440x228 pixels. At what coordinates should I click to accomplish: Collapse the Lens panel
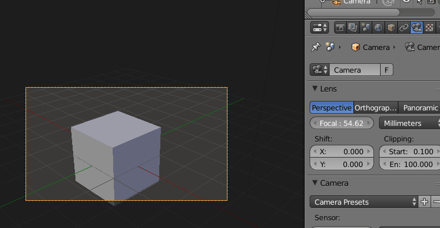315,89
